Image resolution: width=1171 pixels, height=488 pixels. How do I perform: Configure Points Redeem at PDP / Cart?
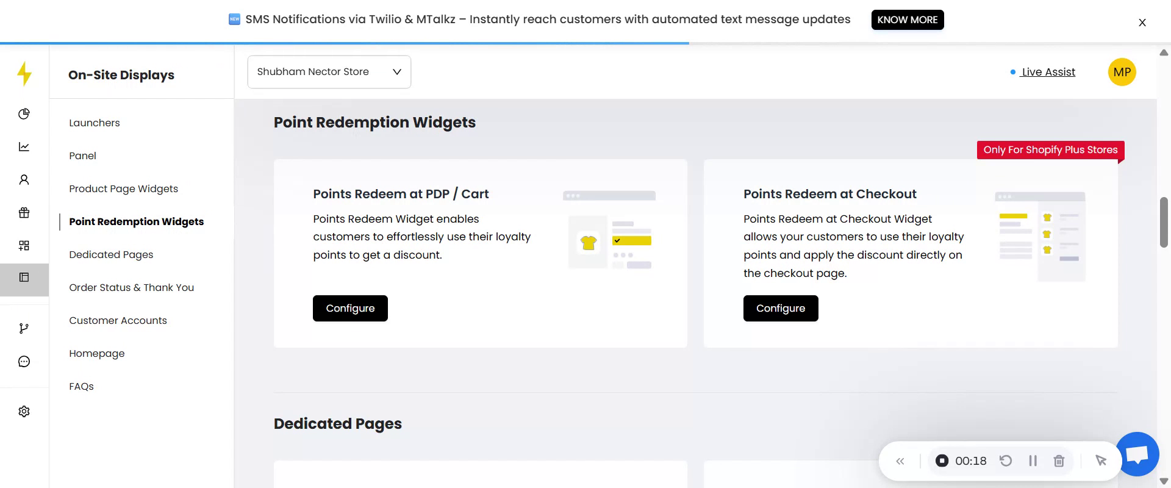click(x=350, y=309)
